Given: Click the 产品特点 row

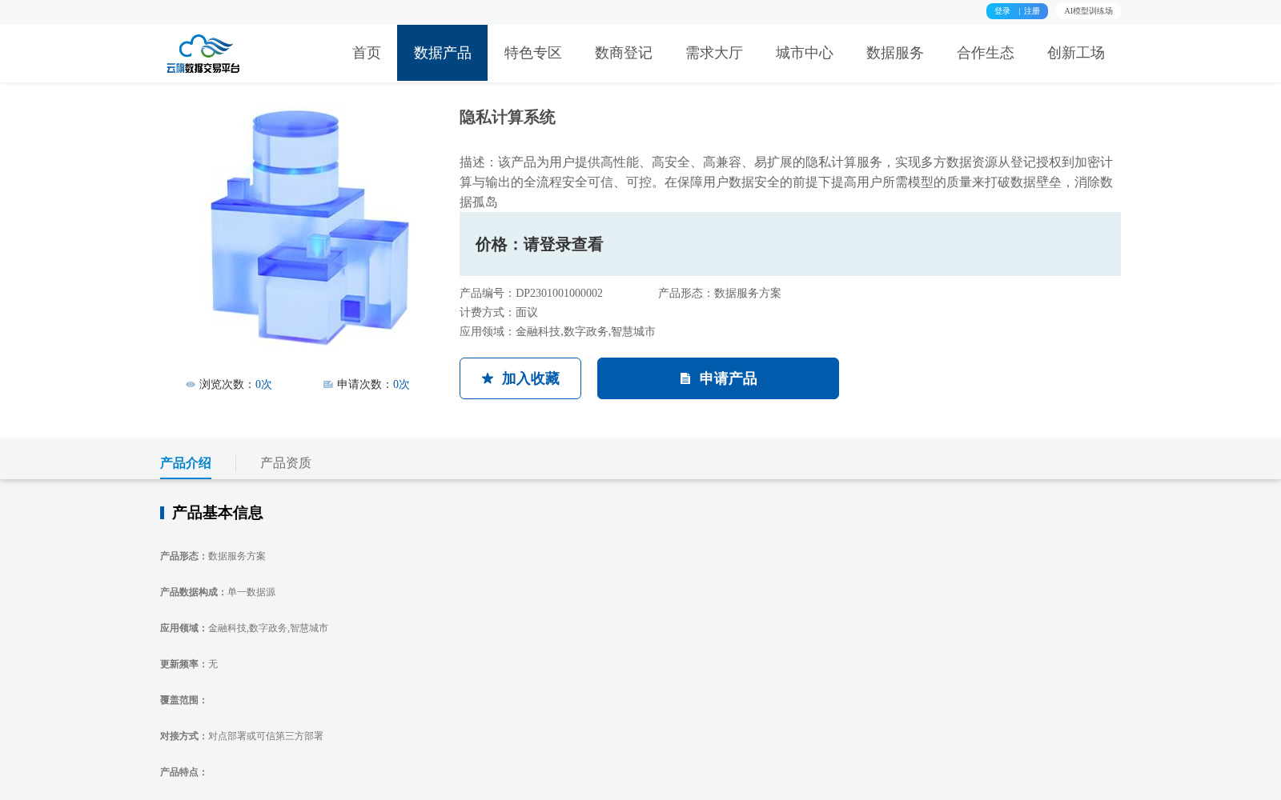Looking at the screenshot, I should 184,772.
